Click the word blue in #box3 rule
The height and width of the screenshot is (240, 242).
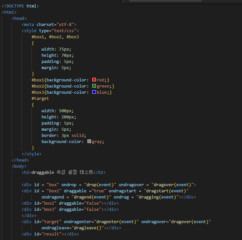pyautogui.click(x=102, y=92)
